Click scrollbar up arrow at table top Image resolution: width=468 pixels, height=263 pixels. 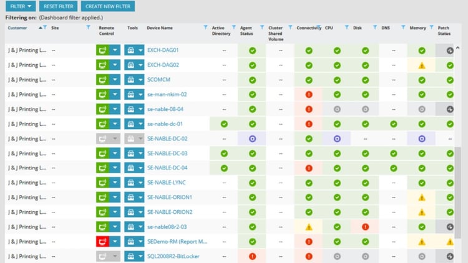[x=457, y=48]
